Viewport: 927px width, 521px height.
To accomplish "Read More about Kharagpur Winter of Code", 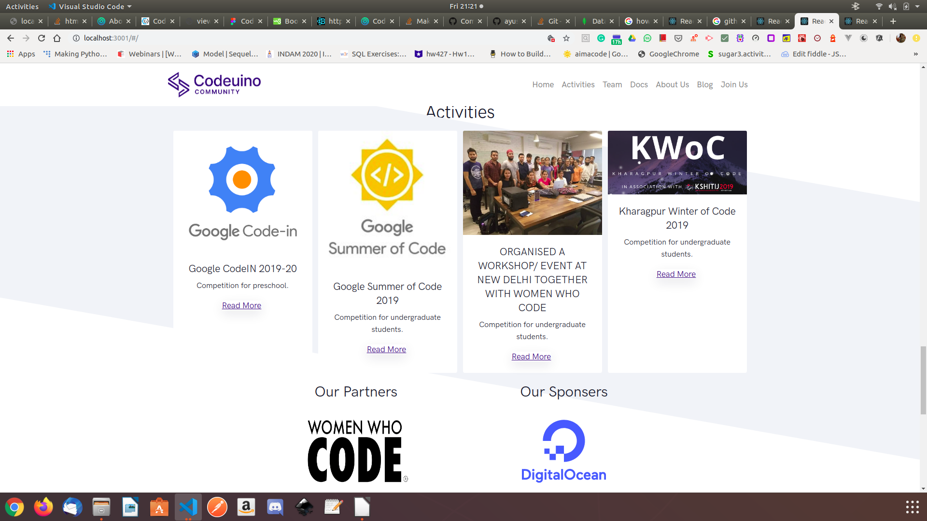I will (x=676, y=274).
